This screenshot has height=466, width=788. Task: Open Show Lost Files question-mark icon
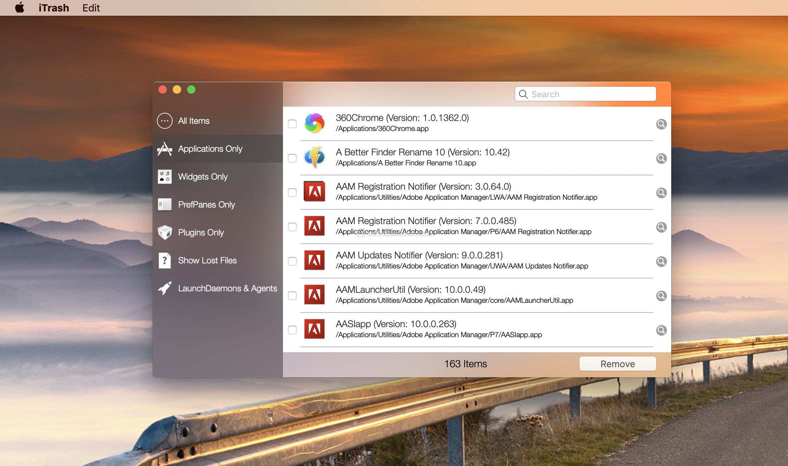click(x=164, y=261)
